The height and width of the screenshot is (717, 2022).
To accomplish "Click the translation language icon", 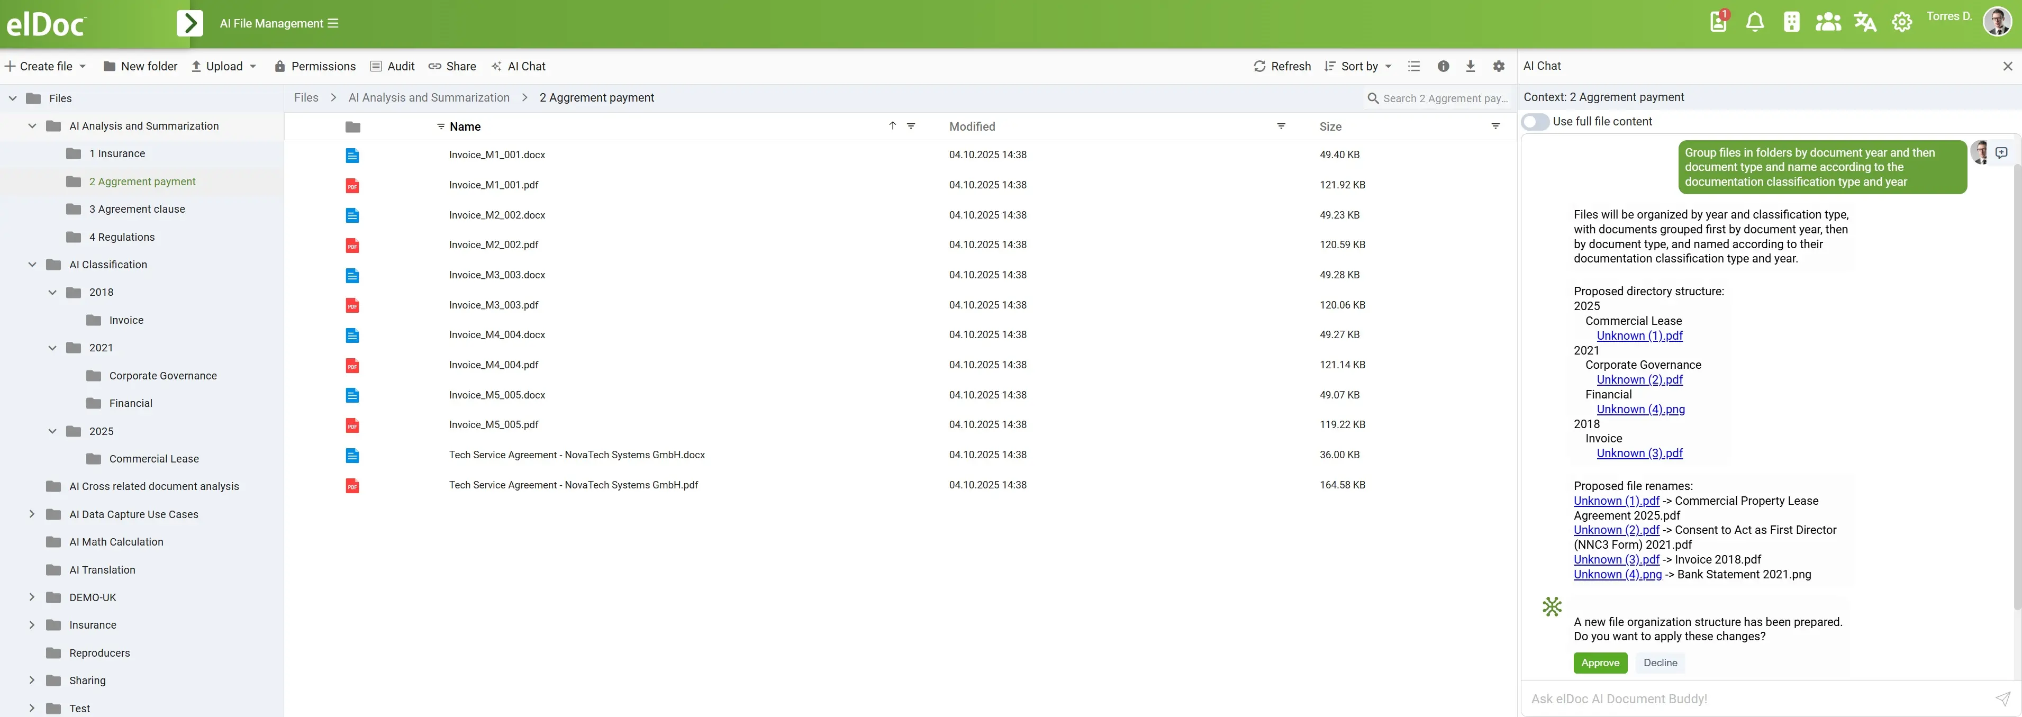I will coord(1864,22).
